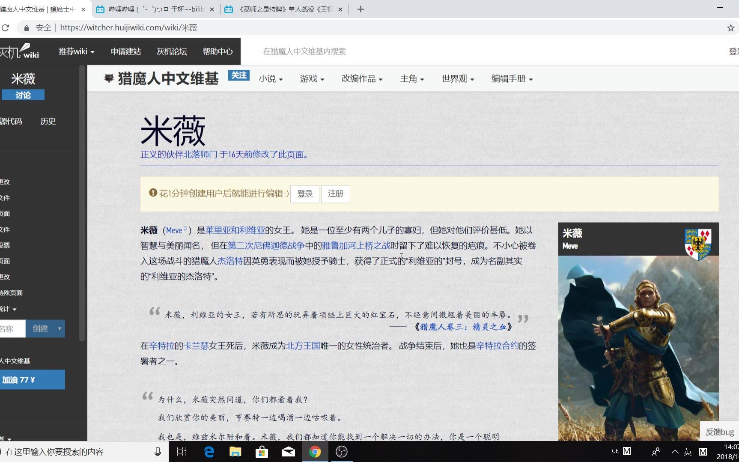The image size is (739, 462).
Task: Open the 卡兰瑟 link
Action: pos(196,346)
